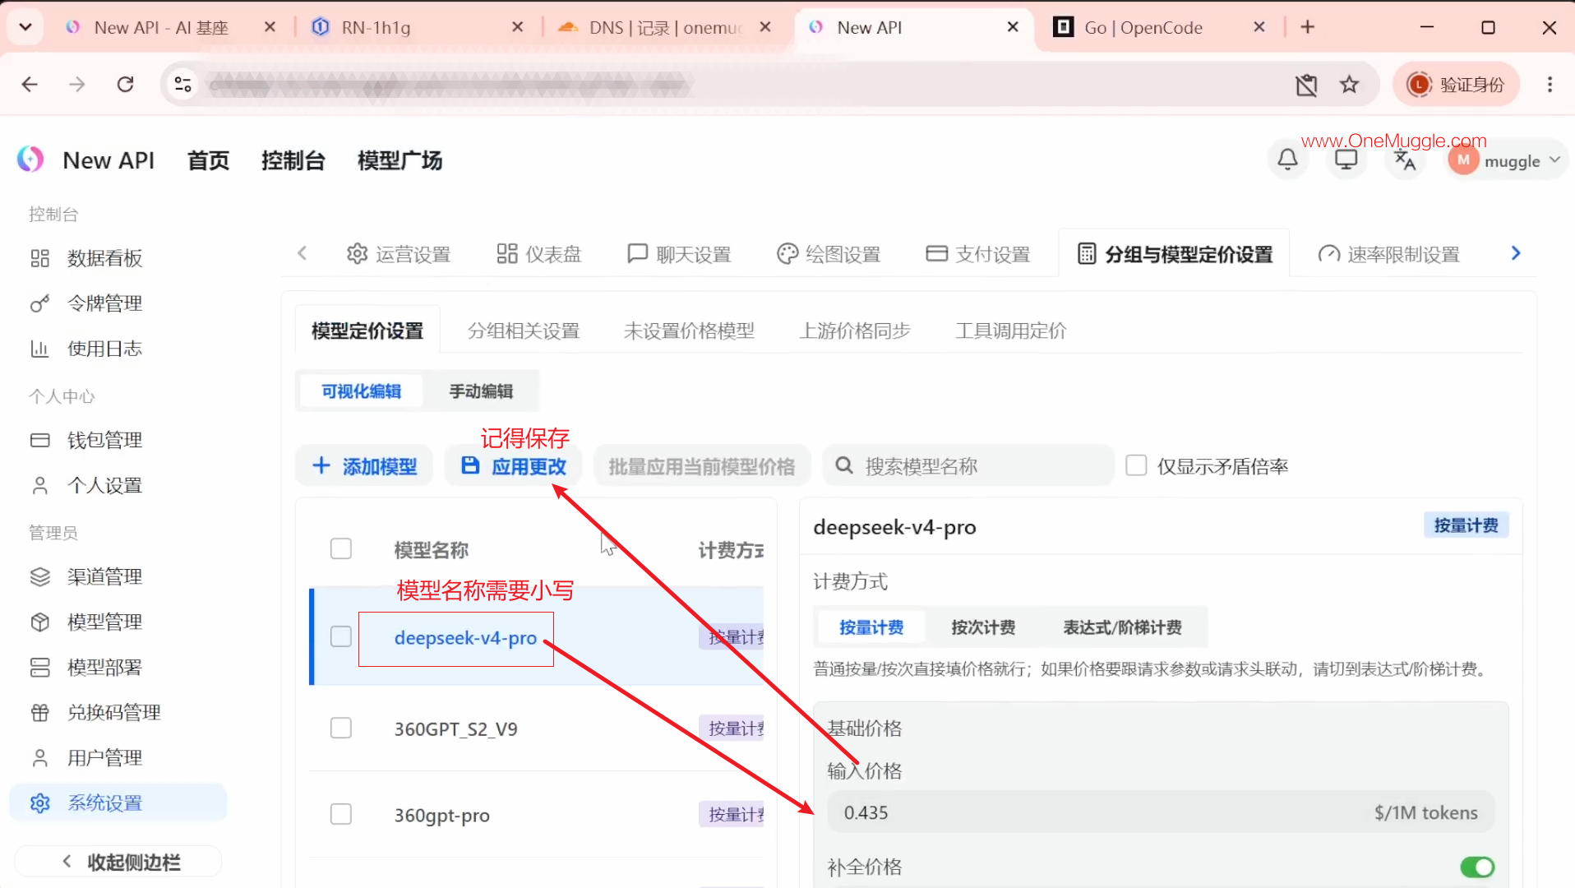Image resolution: width=1575 pixels, height=888 pixels.
Task: Switch to 运营设置 tab
Action: pyautogui.click(x=399, y=254)
